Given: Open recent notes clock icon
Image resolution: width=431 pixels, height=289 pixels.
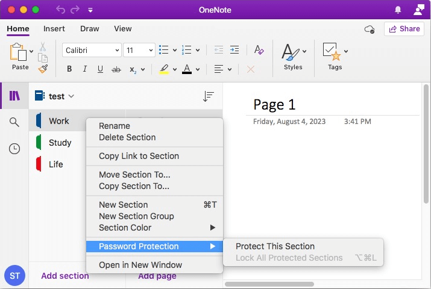Looking at the screenshot, I should point(14,149).
